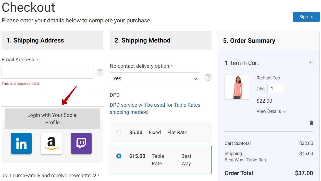Image resolution: width=321 pixels, height=181 pixels.
Task: Click the help icon beside no-contact delivery
Action: [x=208, y=77]
